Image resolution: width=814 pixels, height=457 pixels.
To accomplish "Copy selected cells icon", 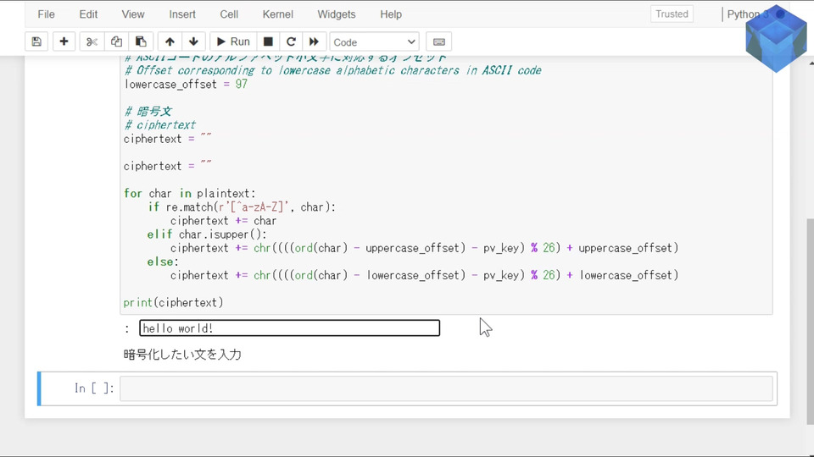I will tap(116, 41).
